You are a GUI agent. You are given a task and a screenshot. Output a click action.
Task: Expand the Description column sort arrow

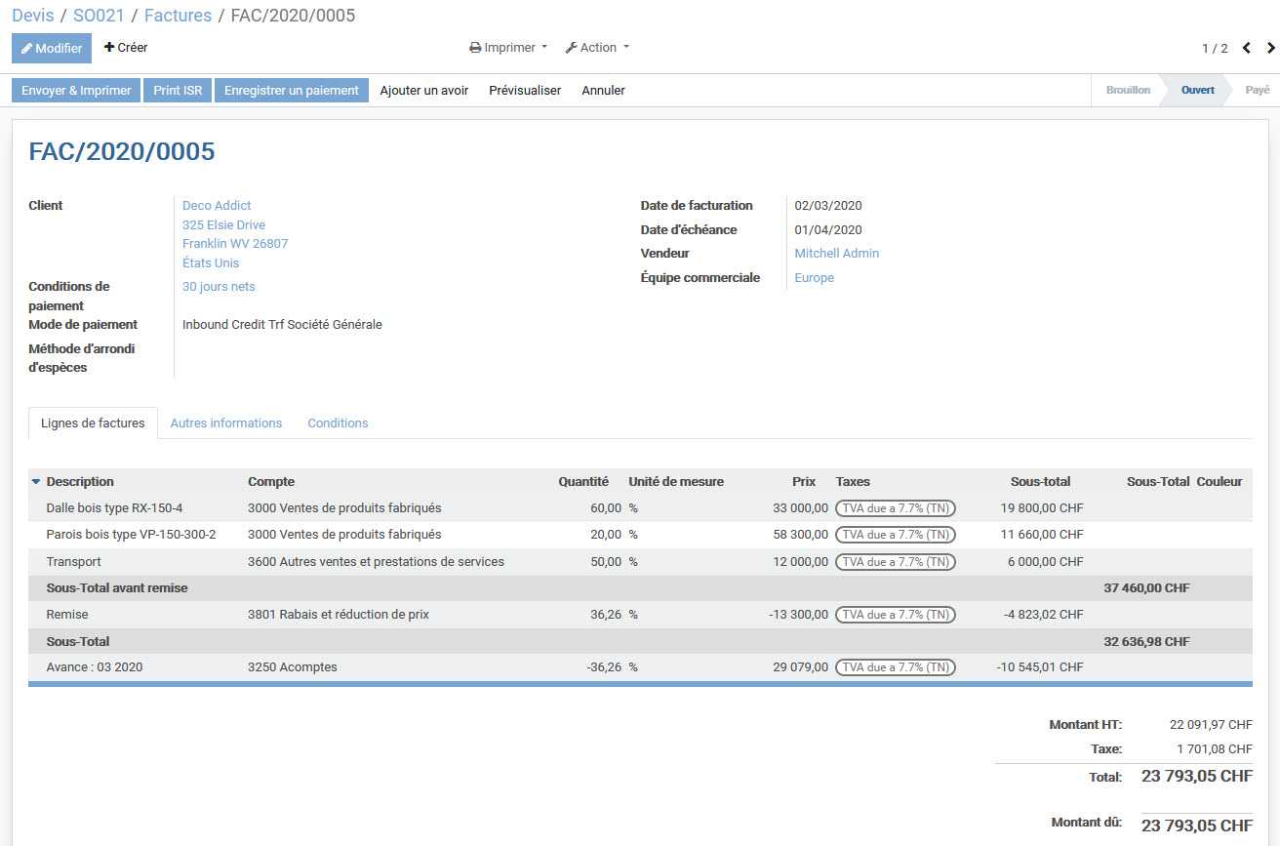pyautogui.click(x=36, y=482)
